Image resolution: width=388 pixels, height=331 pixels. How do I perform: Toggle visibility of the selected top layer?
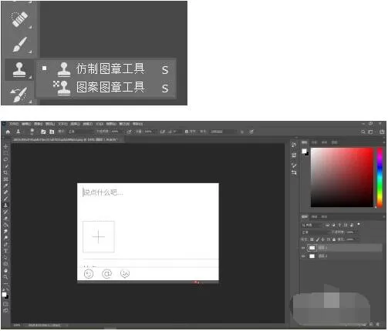pyautogui.click(x=303, y=248)
